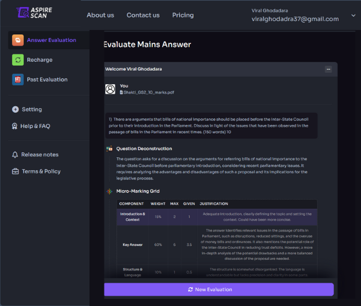Viewport: 361px width, 306px height.
Task: Click the Help & FAQ icon
Action: (x=16, y=126)
